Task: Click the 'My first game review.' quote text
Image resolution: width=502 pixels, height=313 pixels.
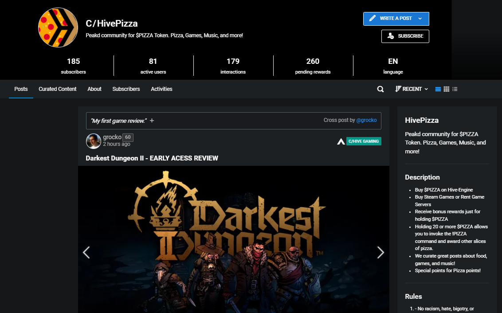Action: click(x=119, y=121)
